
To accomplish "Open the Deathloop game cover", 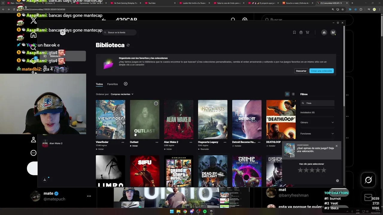I will click(281, 119).
